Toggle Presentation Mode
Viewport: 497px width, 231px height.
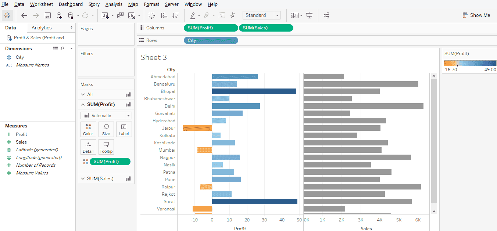pos(309,15)
